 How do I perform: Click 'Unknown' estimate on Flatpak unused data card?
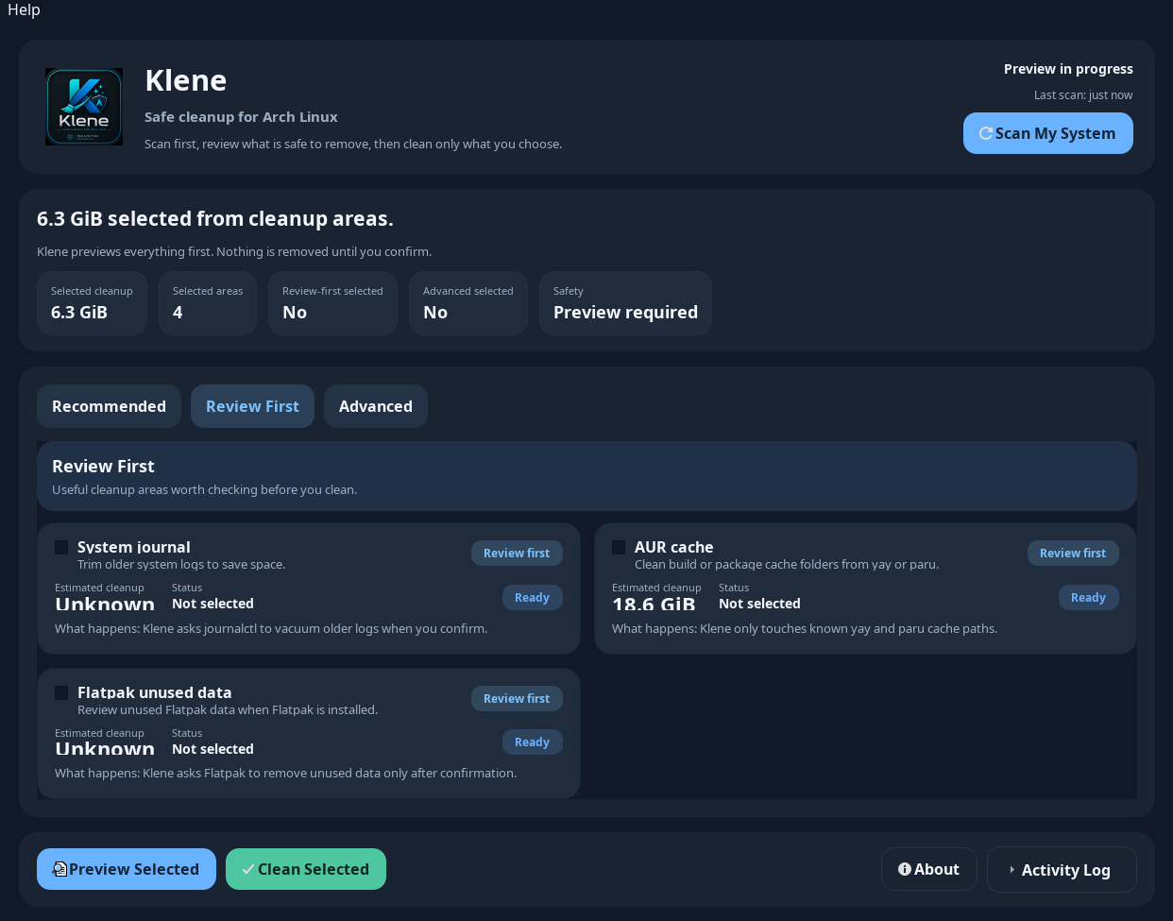[x=105, y=749]
